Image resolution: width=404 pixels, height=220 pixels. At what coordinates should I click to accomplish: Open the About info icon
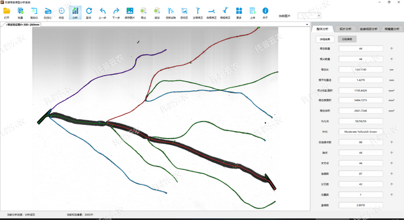click(x=265, y=13)
